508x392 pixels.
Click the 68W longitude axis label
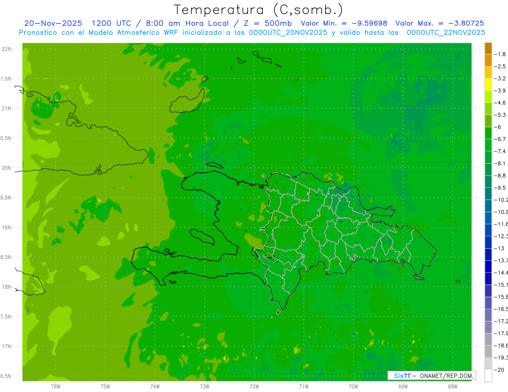[x=453, y=387]
